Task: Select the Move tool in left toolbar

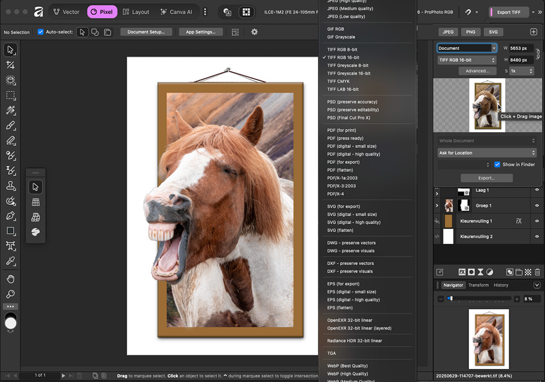Action: (10, 50)
